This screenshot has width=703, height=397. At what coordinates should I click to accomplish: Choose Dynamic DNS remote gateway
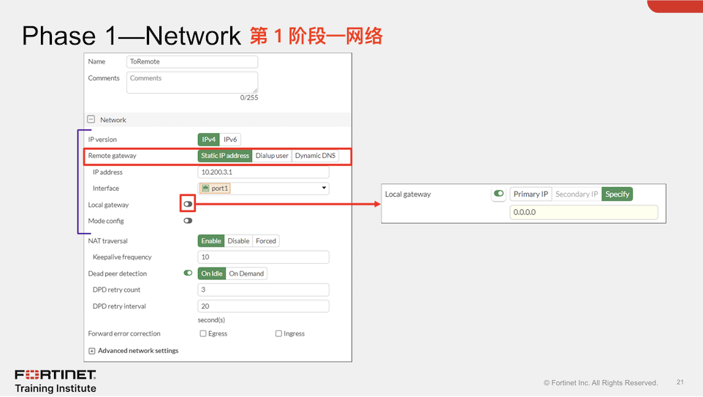(315, 156)
